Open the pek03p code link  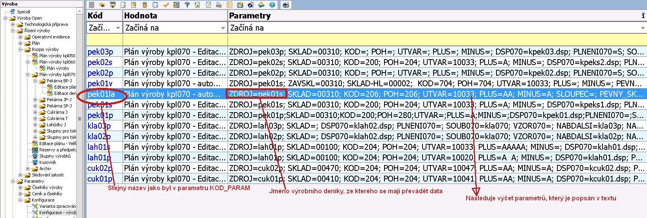pos(100,52)
